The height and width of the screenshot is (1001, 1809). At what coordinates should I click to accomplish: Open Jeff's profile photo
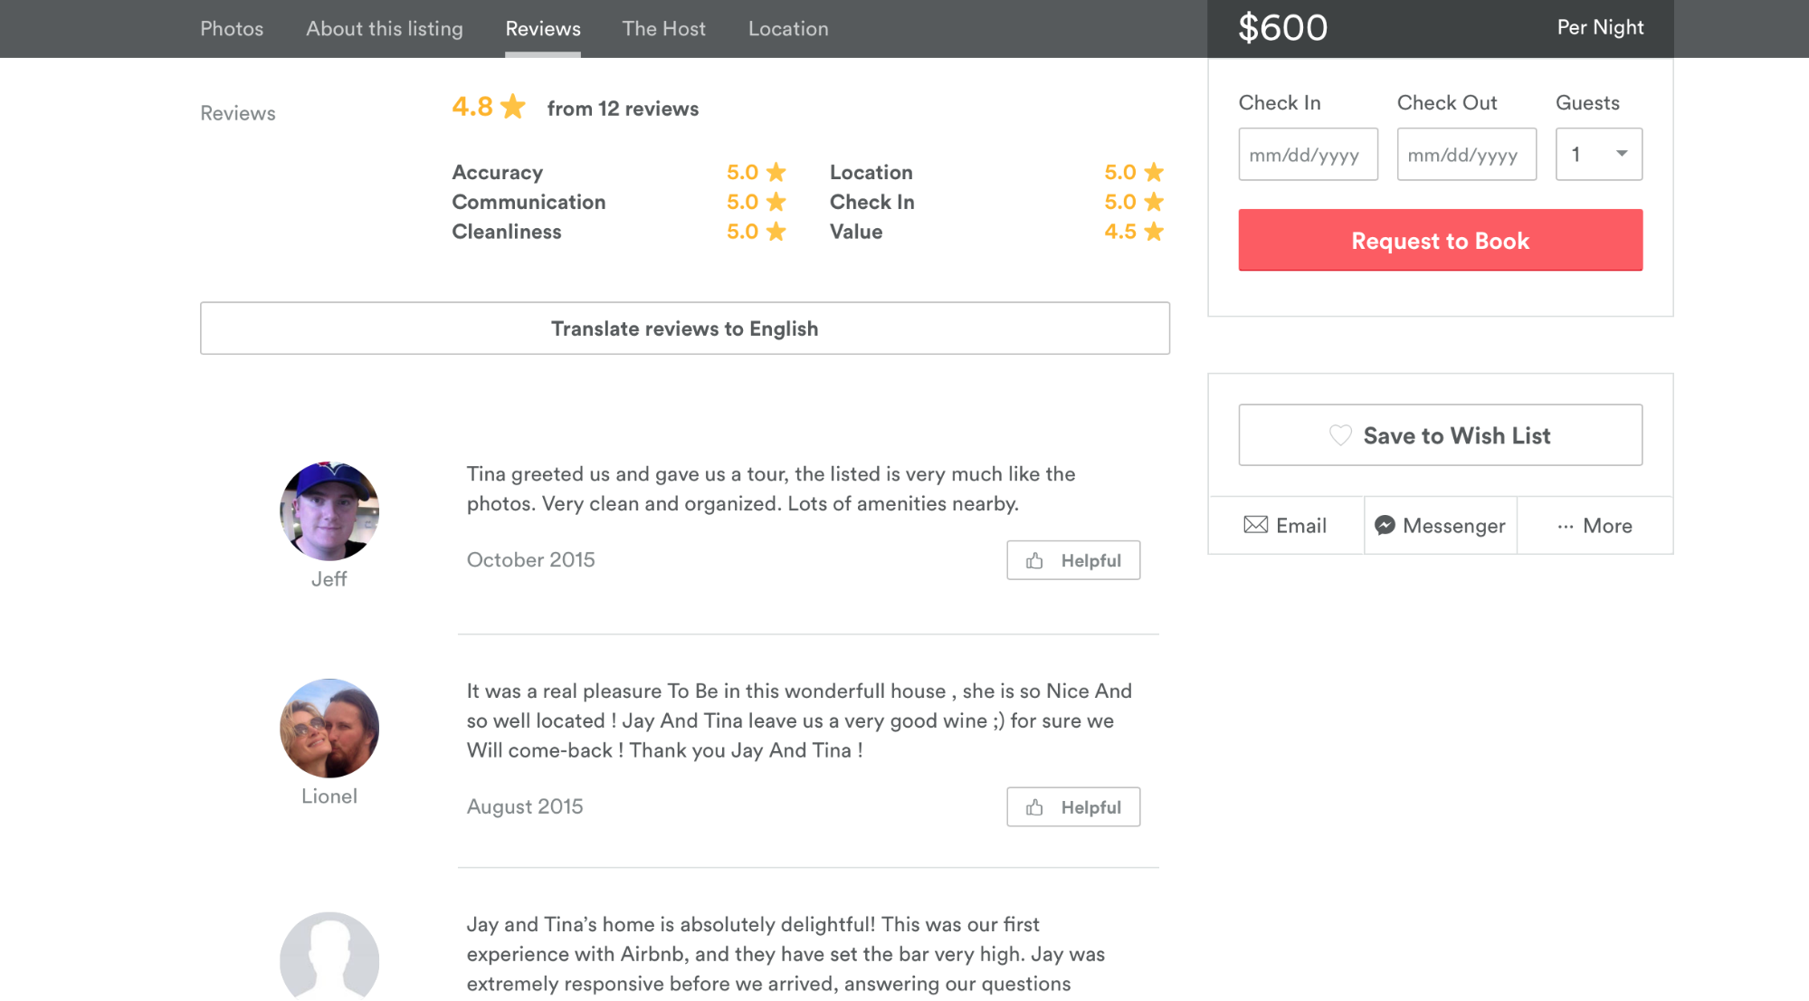(x=329, y=510)
